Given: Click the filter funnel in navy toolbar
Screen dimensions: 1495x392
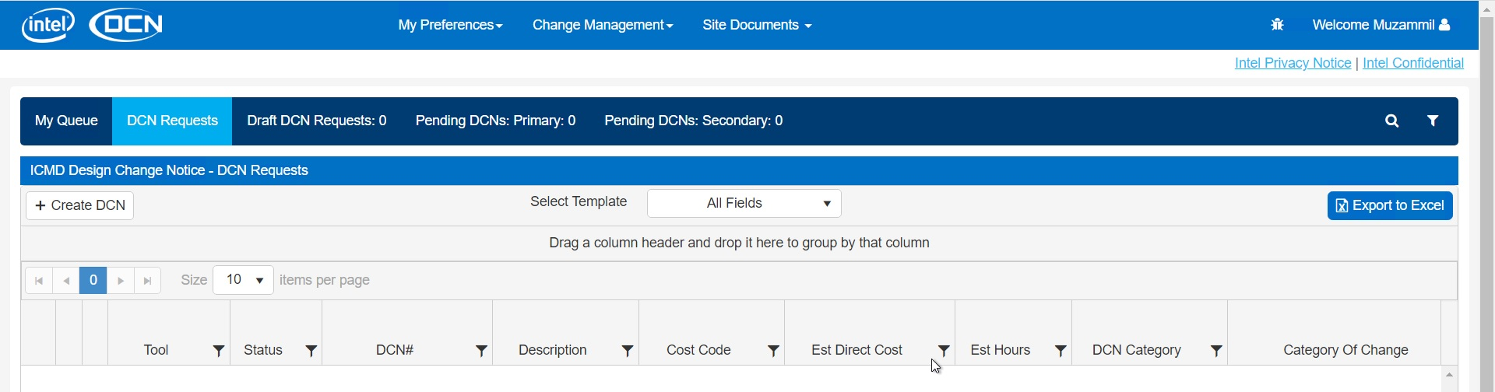Looking at the screenshot, I should point(1432,121).
